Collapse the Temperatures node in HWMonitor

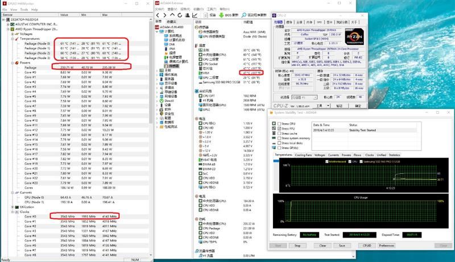pos(13,39)
